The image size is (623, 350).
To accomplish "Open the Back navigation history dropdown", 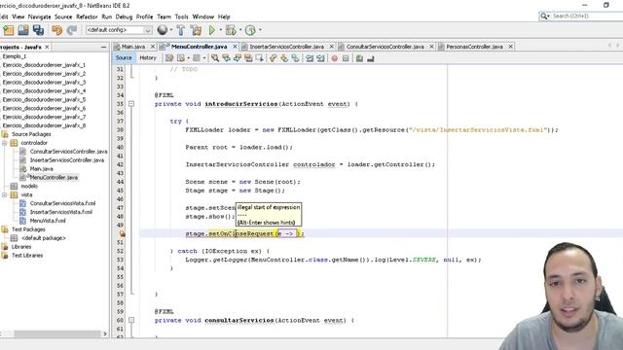I will (188, 58).
